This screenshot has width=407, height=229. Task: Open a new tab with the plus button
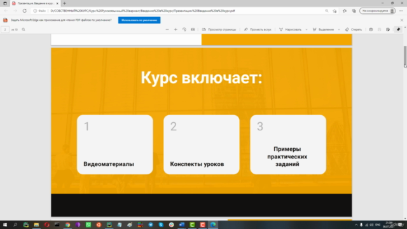click(64, 3)
